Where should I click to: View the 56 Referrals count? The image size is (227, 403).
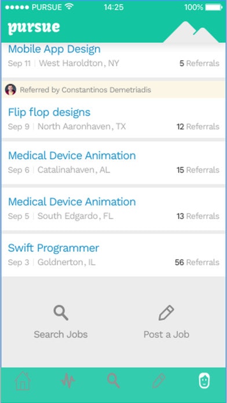(197, 262)
